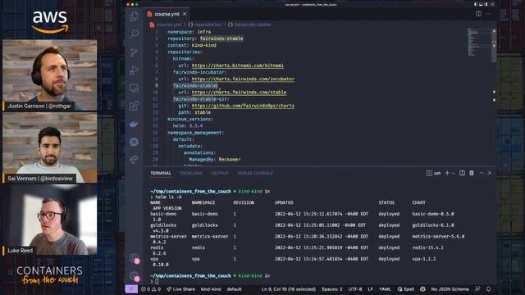Change language mode YAML

pos(385,289)
